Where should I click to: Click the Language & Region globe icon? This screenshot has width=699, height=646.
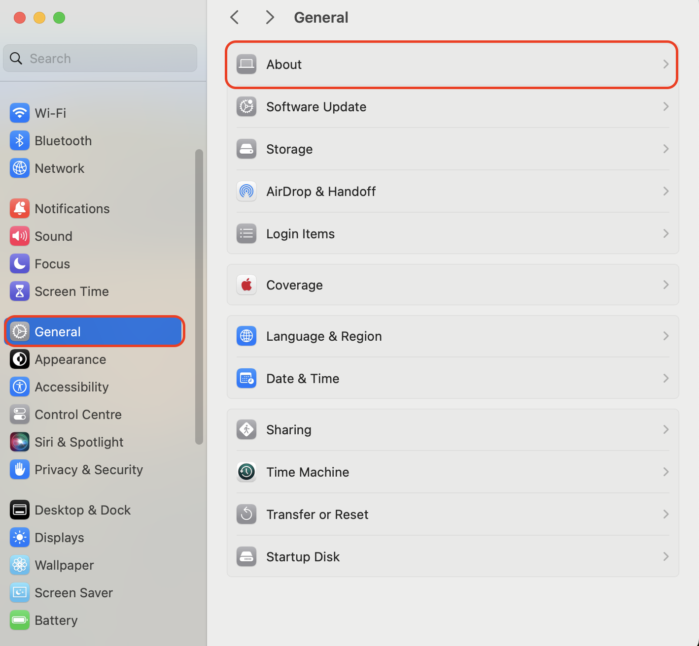tap(246, 336)
